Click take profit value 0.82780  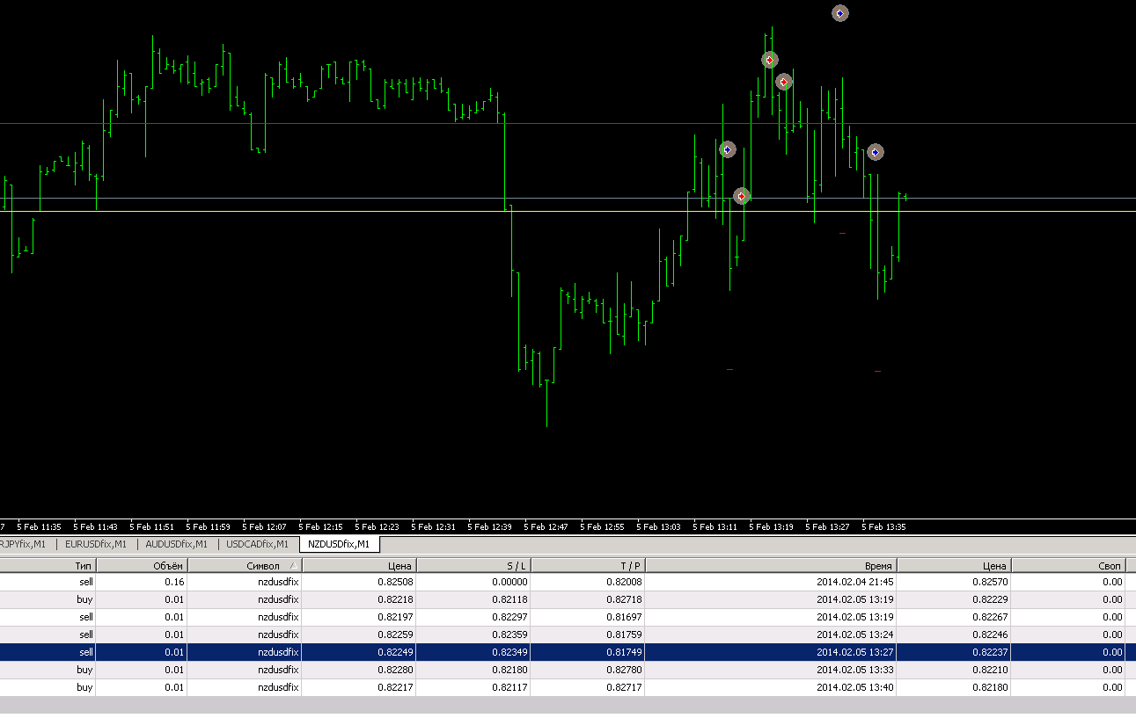[624, 670]
